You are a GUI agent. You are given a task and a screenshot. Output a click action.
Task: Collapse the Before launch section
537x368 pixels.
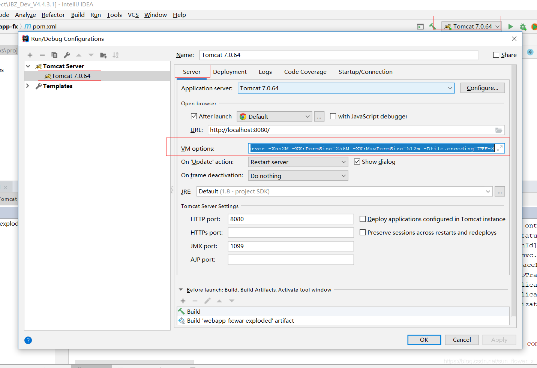(x=181, y=290)
